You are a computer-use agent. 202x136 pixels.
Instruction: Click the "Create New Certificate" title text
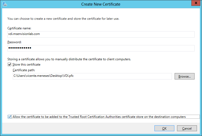coord(101,4)
